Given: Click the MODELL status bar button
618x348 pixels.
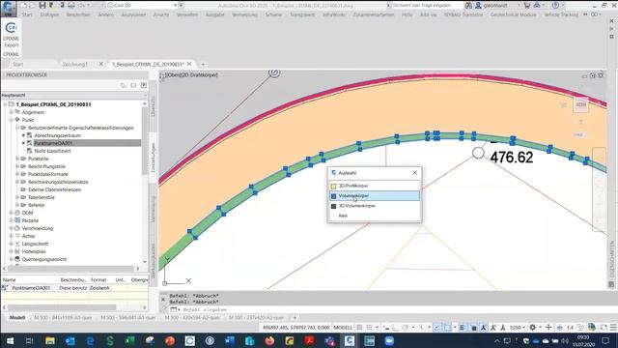Looking at the screenshot, I should click(x=343, y=328).
